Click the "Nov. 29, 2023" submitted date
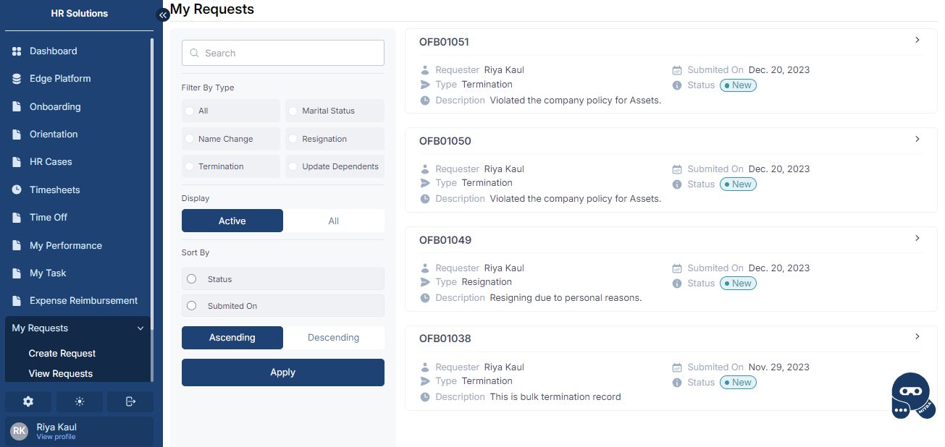 [x=779, y=367]
